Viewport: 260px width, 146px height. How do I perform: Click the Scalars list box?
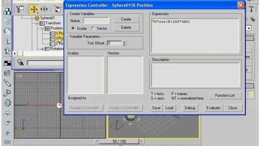pyautogui.click(x=85, y=75)
